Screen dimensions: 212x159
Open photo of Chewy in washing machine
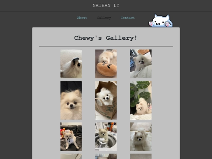tap(106, 137)
